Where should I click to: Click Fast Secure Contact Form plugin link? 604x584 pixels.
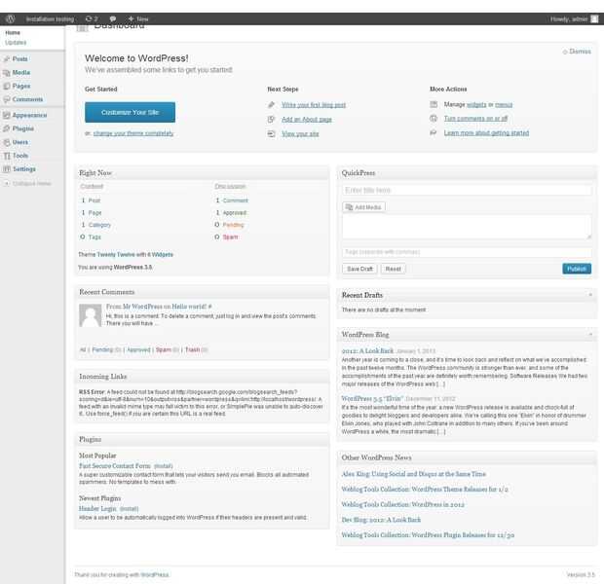(x=114, y=466)
